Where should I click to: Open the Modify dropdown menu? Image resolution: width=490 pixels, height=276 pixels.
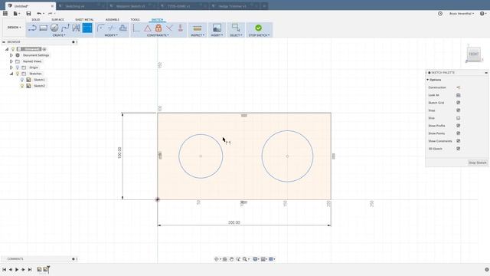coord(111,35)
